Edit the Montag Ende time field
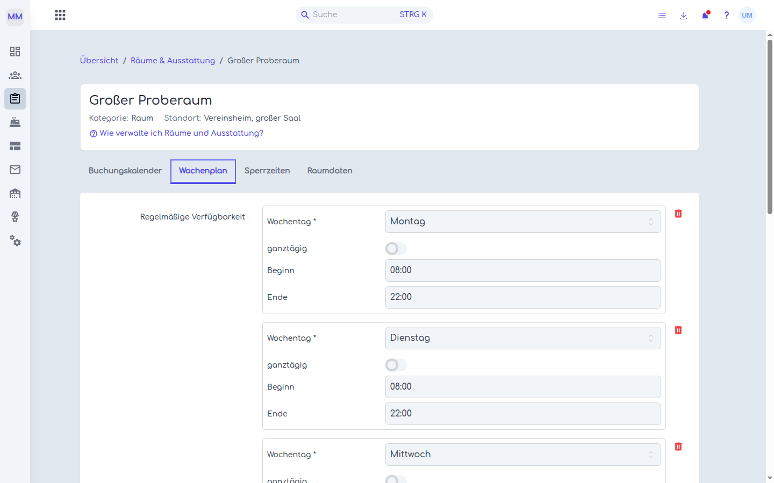 click(523, 297)
